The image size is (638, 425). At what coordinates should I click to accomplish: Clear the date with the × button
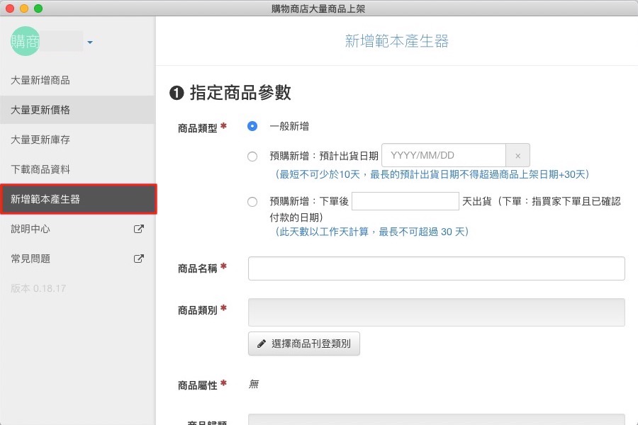point(517,155)
